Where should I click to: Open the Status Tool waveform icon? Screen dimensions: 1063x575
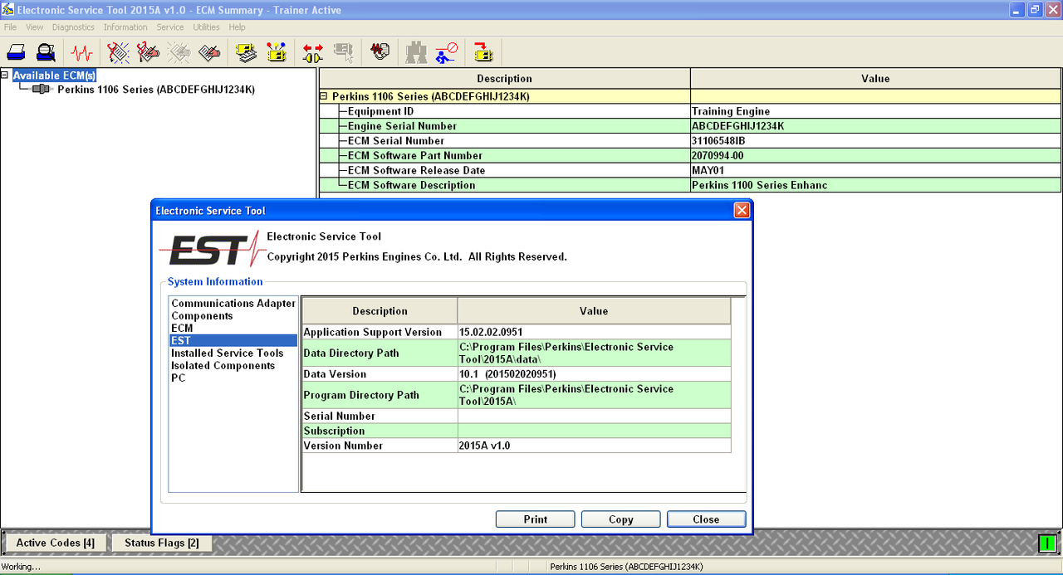point(81,53)
